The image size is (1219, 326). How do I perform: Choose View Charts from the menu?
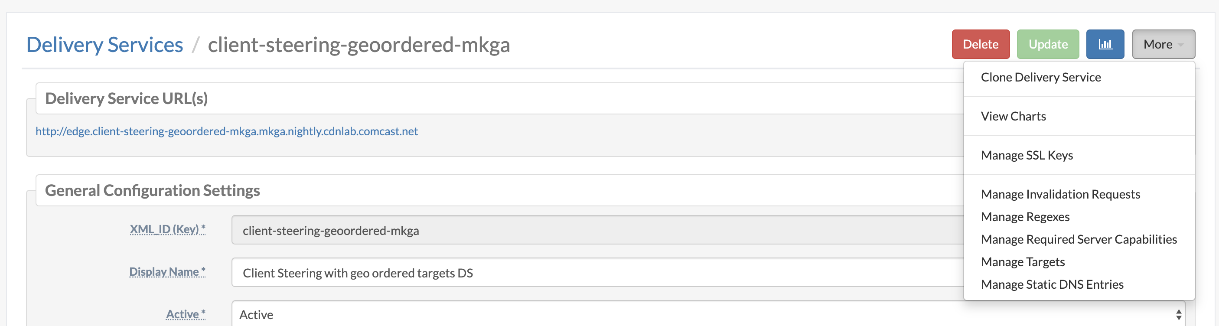click(1013, 116)
